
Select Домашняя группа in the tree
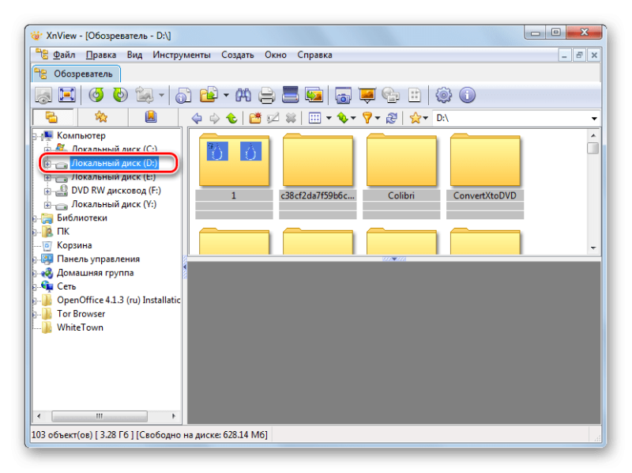pos(95,273)
